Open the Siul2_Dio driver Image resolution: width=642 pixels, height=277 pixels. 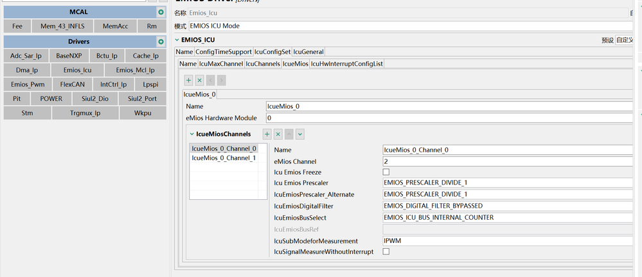[95, 99]
